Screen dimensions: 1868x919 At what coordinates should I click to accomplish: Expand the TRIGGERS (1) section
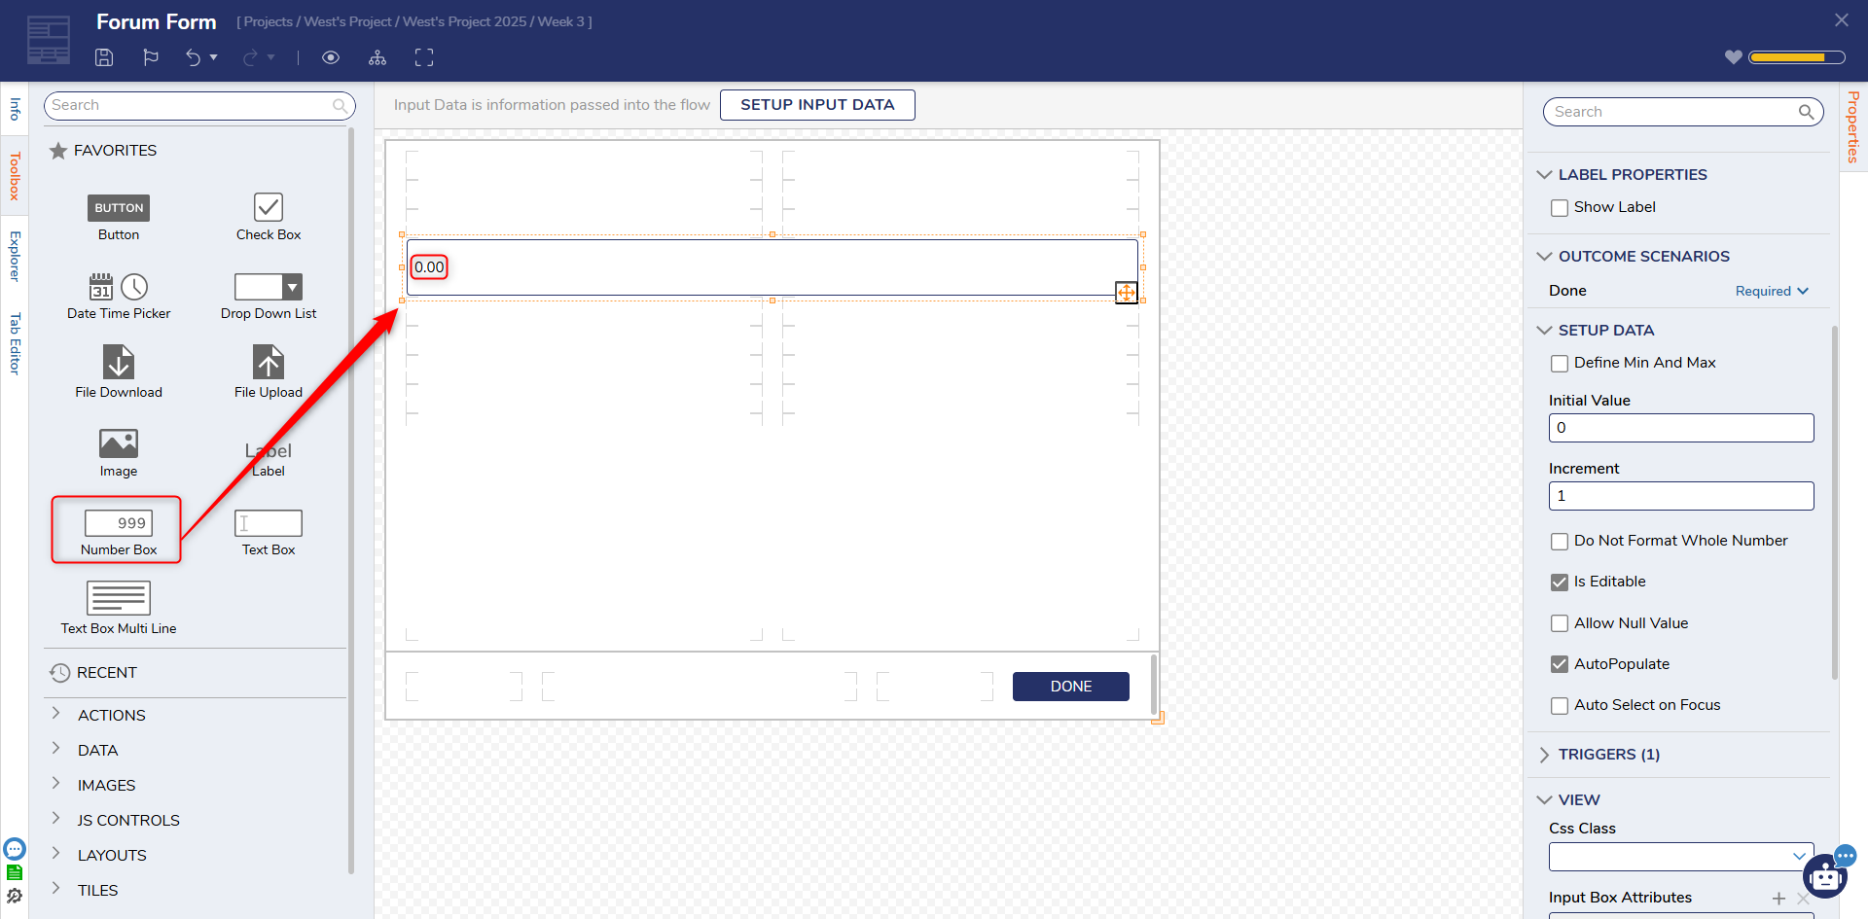click(x=1608, y=755)
